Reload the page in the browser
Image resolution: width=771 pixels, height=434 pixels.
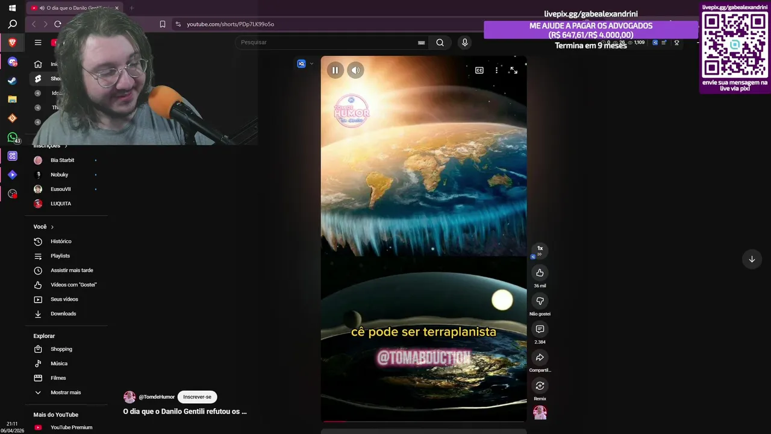coord(58,24)
